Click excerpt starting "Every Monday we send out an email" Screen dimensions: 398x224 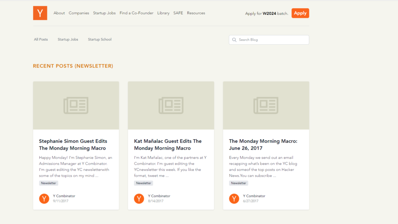[x=263, y=167]
